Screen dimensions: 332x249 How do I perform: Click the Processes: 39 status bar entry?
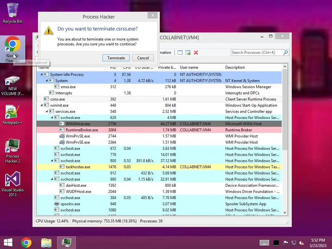click(151, 221)
